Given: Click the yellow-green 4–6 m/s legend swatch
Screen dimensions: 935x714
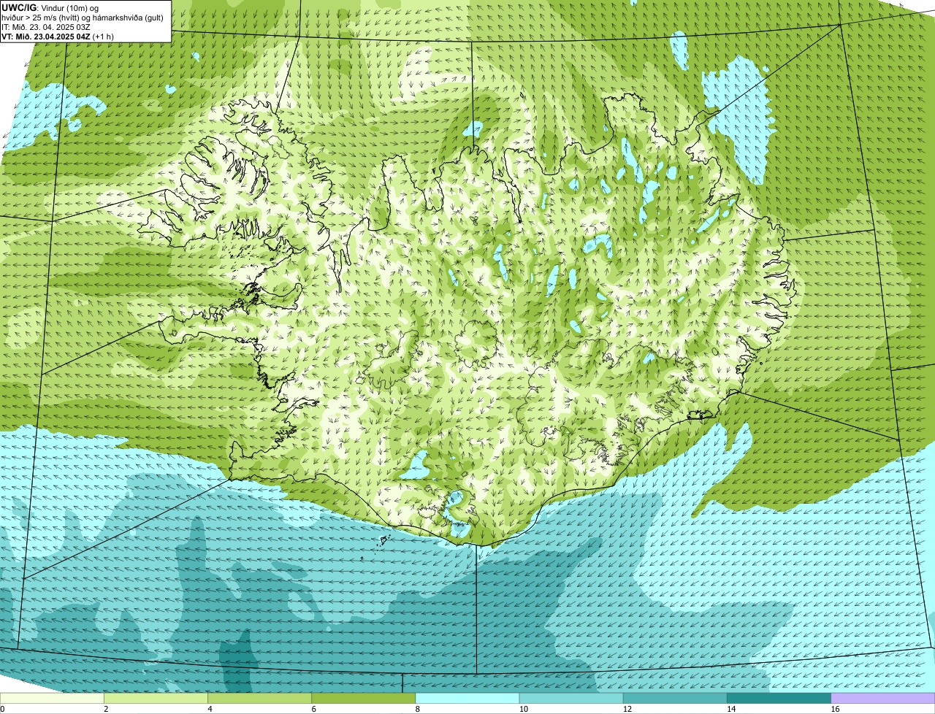Looking at the screenshot, I should [x=259, y=699].
